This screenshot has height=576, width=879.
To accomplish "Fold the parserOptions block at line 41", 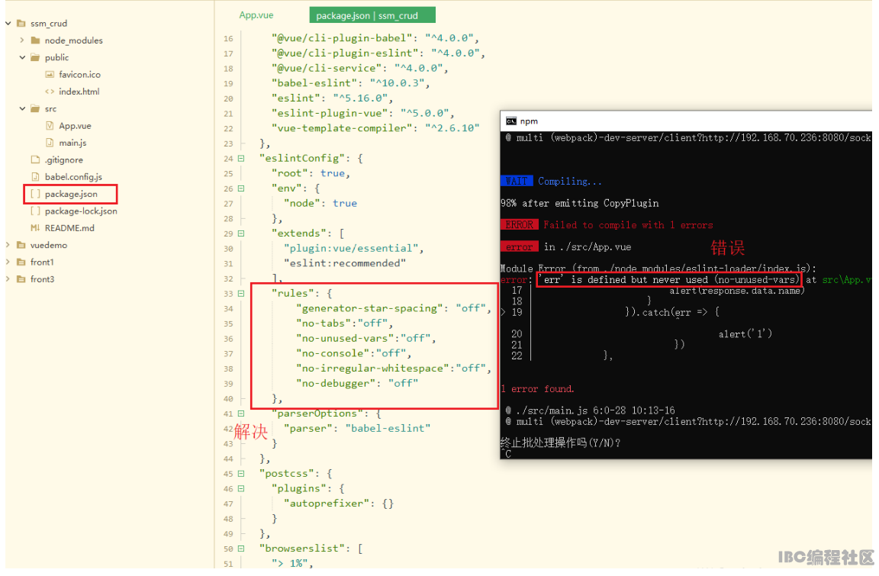I will point(241,413).
